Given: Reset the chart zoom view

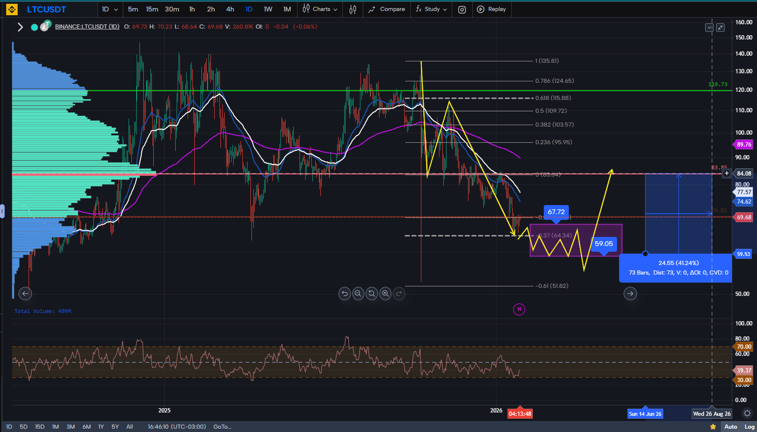Looking at the screenshot, I should (x=372, y=294).
